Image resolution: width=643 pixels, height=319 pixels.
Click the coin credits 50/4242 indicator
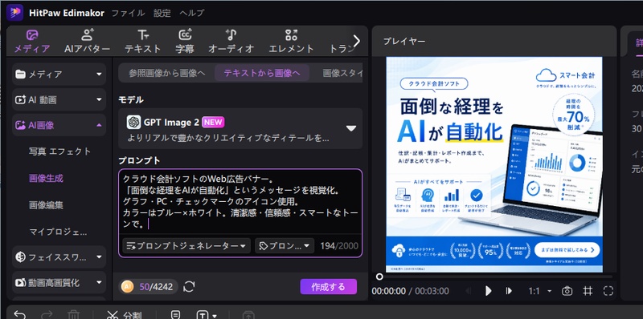(x=149, y=287)
